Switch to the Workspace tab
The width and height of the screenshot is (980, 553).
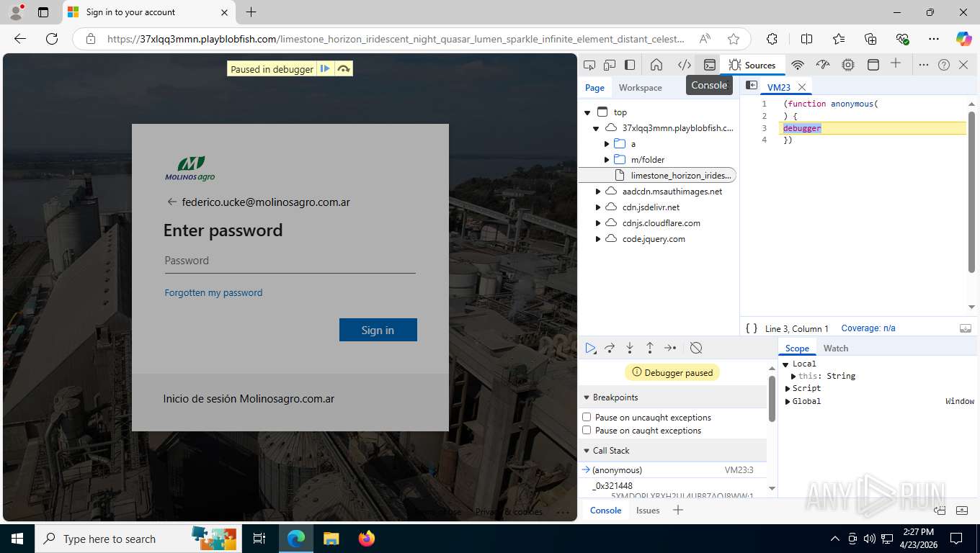(640, 87)
